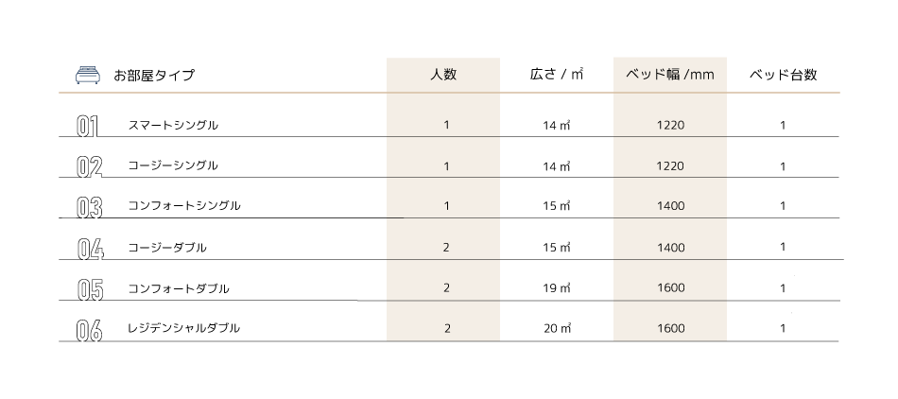Open the コンフォートシングル room type

click(183, 205)
